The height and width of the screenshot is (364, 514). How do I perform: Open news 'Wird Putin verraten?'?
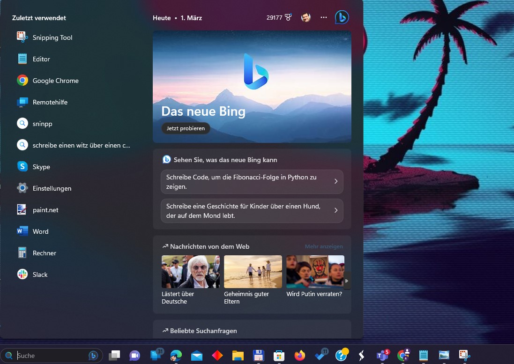315,276
